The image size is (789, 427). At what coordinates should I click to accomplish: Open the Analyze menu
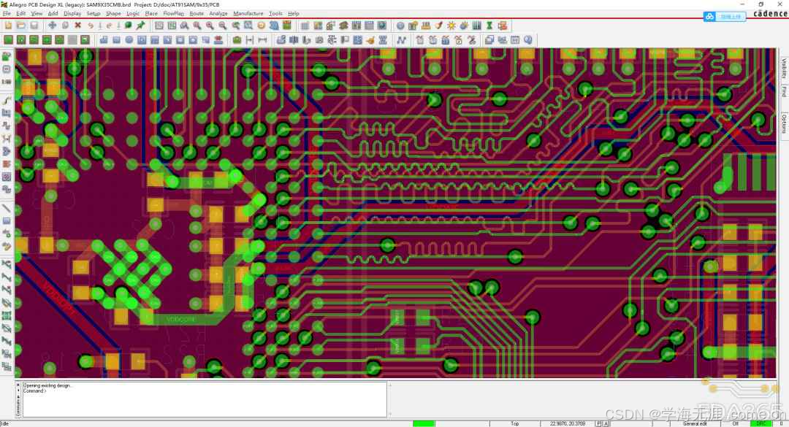[218, 14]
